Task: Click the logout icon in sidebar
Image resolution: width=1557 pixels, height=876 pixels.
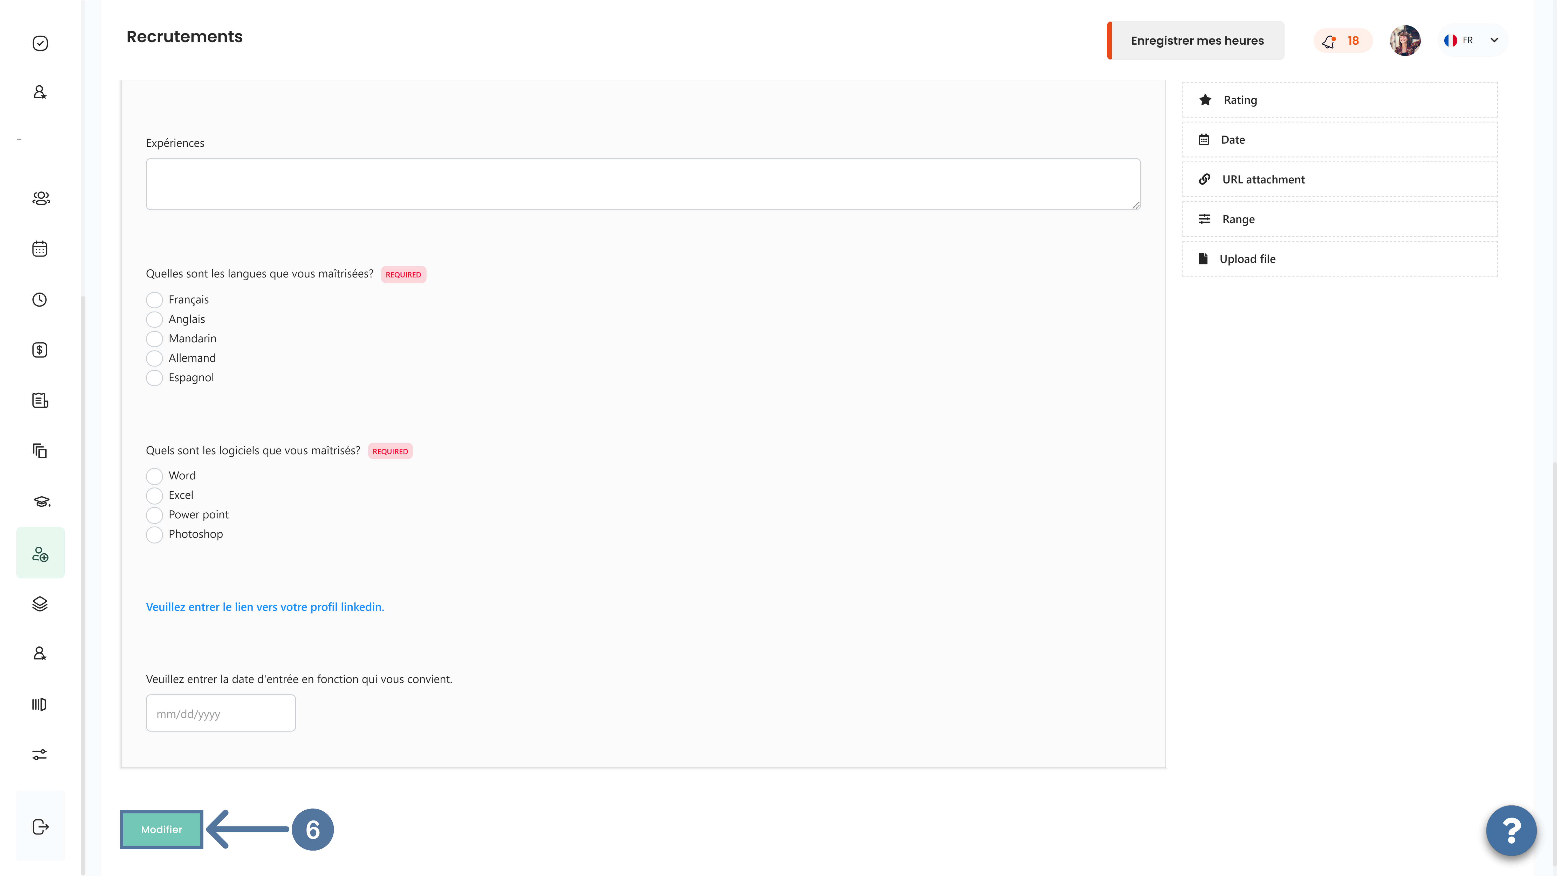Action: tap(40, 827)
